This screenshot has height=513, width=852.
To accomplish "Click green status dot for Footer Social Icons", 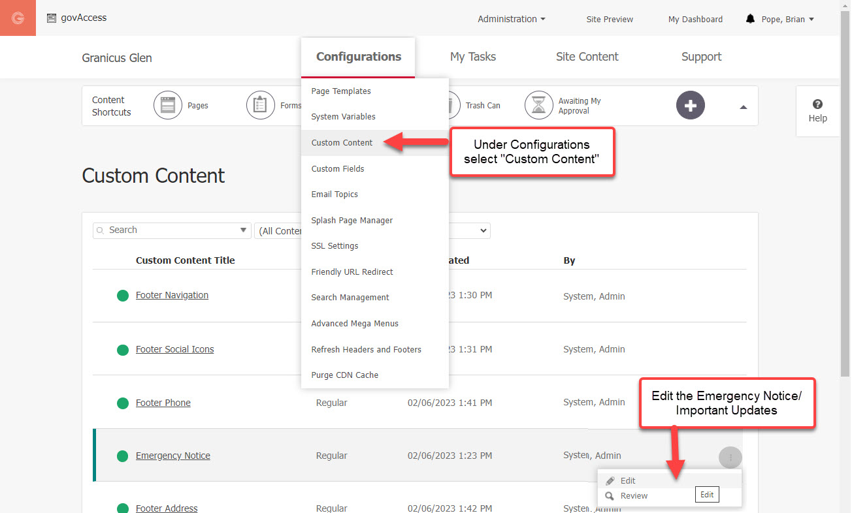I will [122, 350].
